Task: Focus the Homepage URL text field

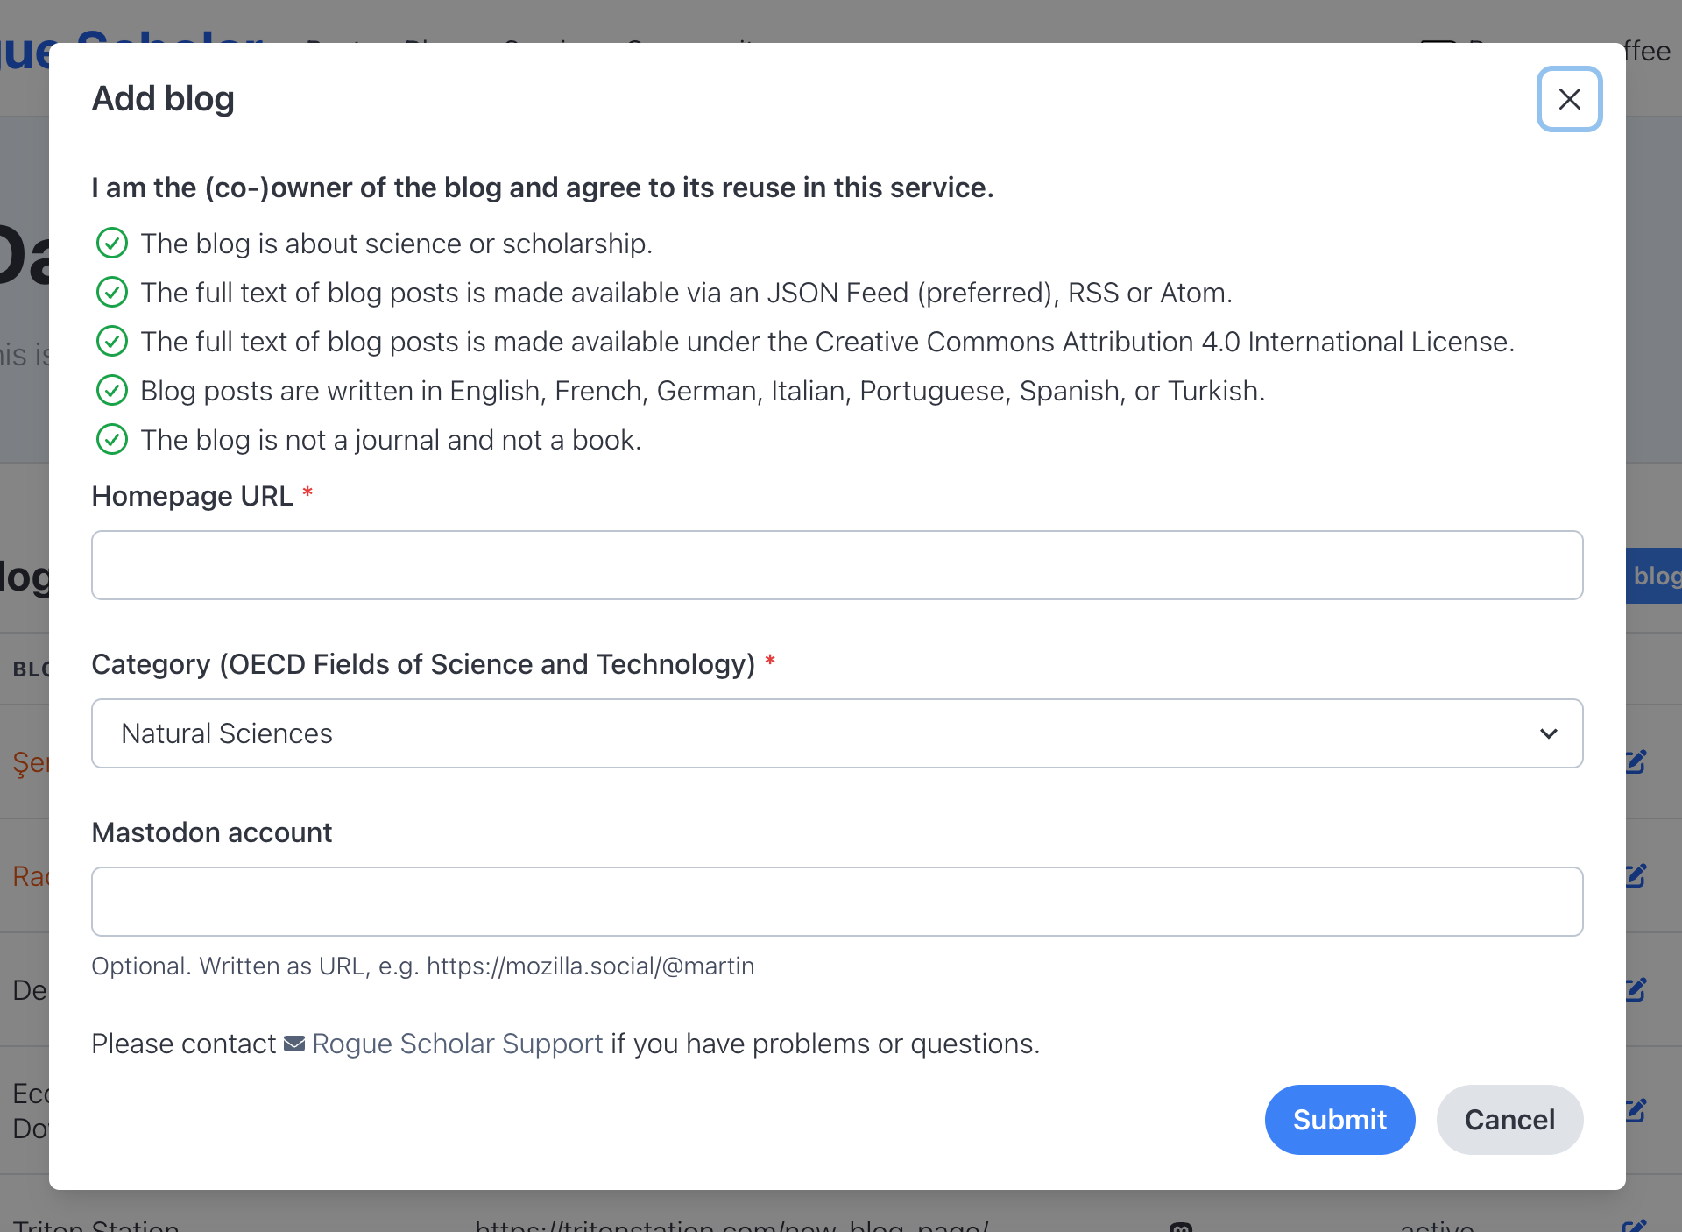Action: click(x=837, y=565)
